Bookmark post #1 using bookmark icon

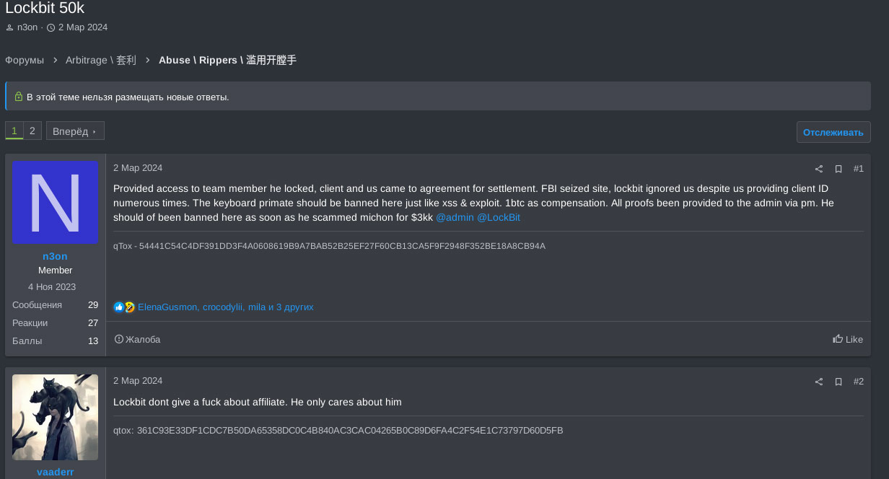tap(838, 169)
